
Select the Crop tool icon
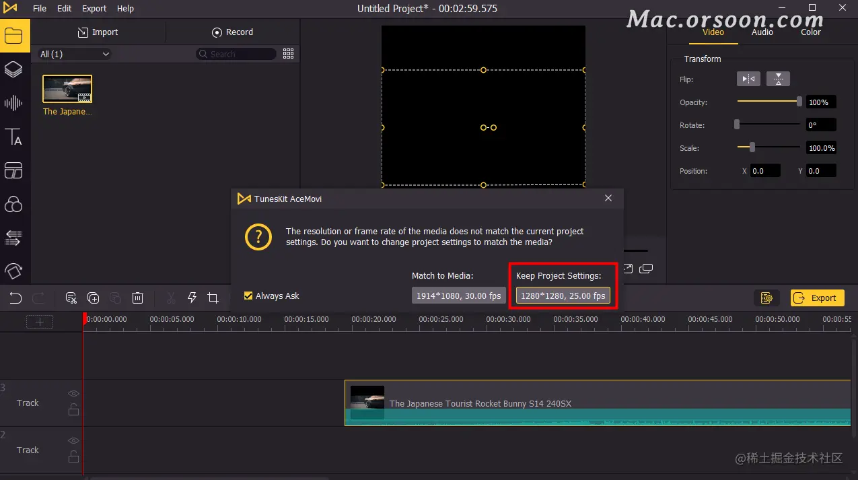213,298
